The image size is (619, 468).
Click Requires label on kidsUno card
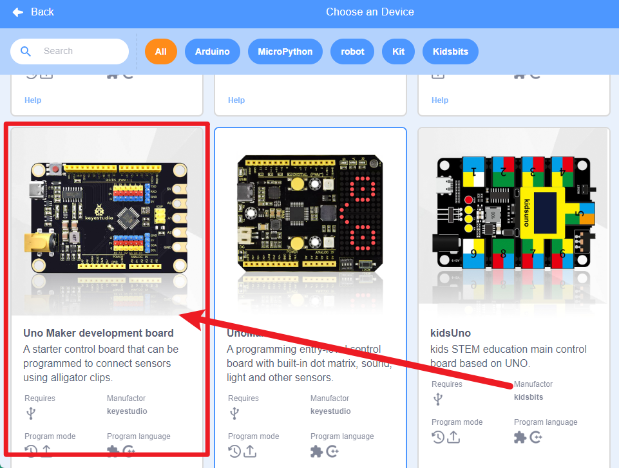(x=447, y=384)
